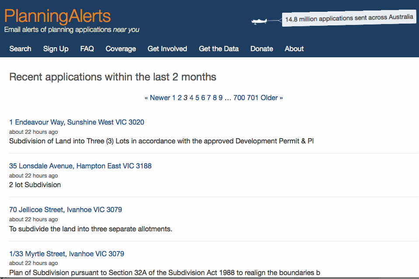Click the PlanningAlerts logo
Viewport: 419px width, 279px height.
click(57, 17)
